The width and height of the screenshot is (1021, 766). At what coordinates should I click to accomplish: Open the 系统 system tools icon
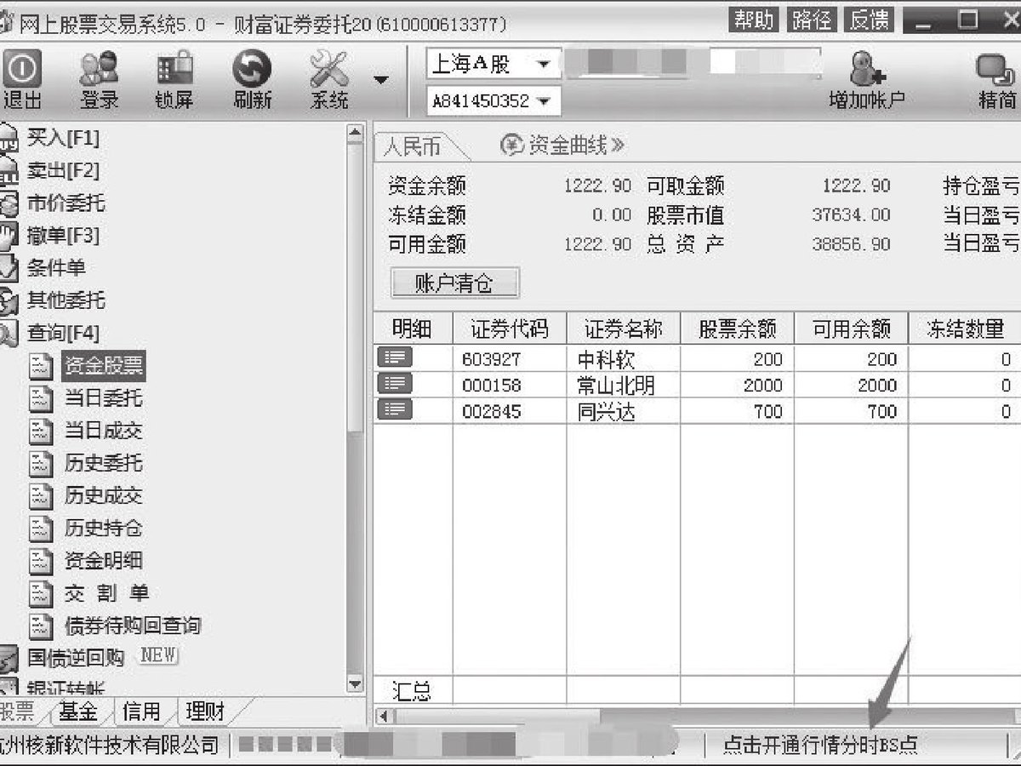click(329, 80)
